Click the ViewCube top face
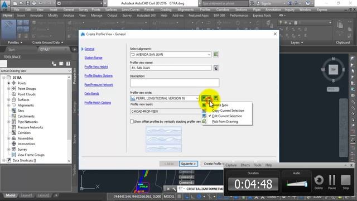 (x=334, y=69)
